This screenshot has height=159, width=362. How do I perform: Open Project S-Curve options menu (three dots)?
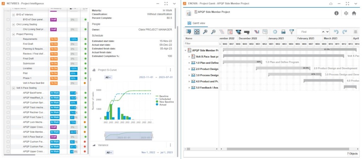170,70
